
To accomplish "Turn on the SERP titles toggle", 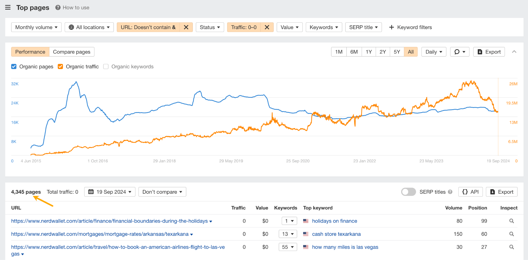I will tap(408, 192).
